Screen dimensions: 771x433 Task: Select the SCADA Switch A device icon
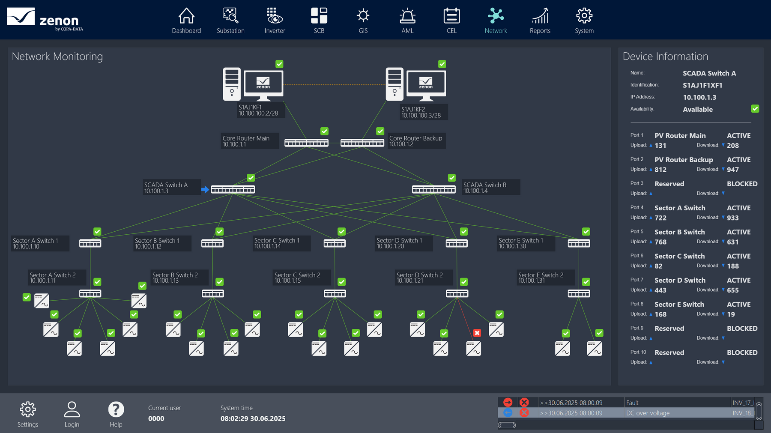[x=233, y=189]
